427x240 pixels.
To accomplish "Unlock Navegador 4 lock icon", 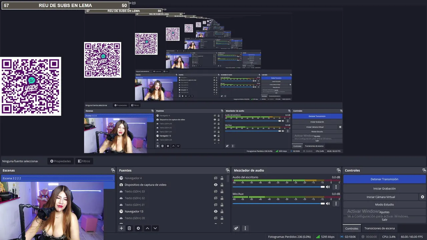I will click(x=222, y=178).
